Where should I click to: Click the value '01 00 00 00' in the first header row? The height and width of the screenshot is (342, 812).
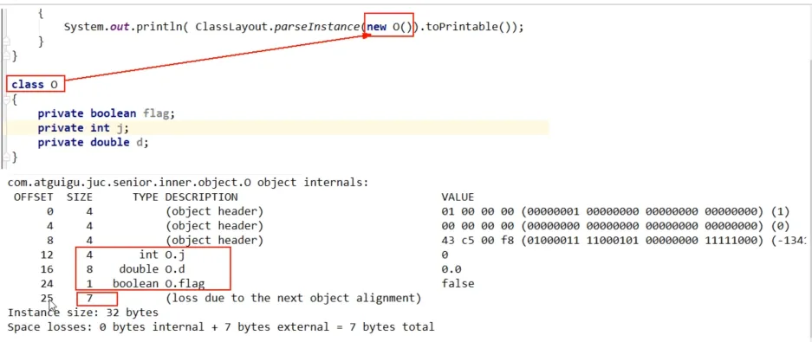click(x=477, y=211)
